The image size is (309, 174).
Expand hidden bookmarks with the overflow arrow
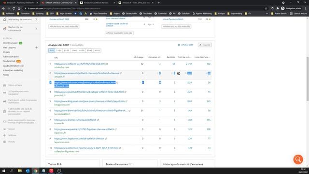[267, 14]
